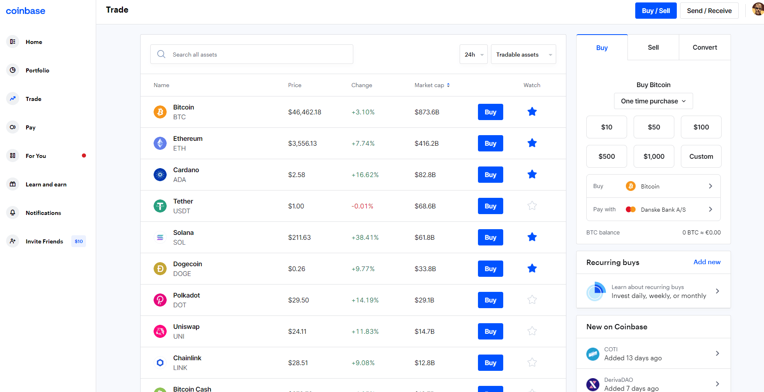Click the Polkadot coin icon
This screenshot has width=764, height=392.
[x=160, y=300]
